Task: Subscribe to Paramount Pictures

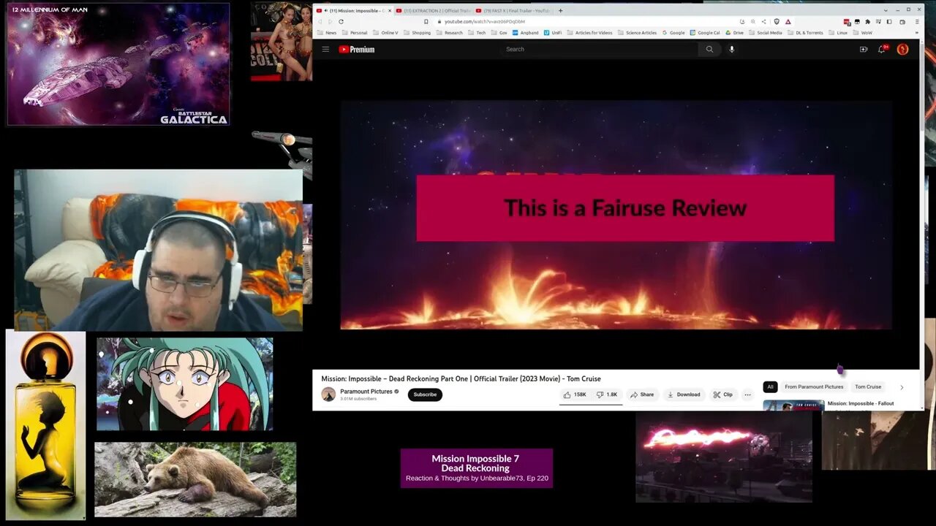Action: point(425,394)
